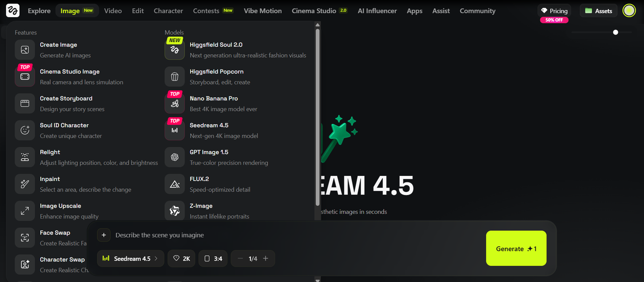Click 'Enhance image quality' text

69,217
